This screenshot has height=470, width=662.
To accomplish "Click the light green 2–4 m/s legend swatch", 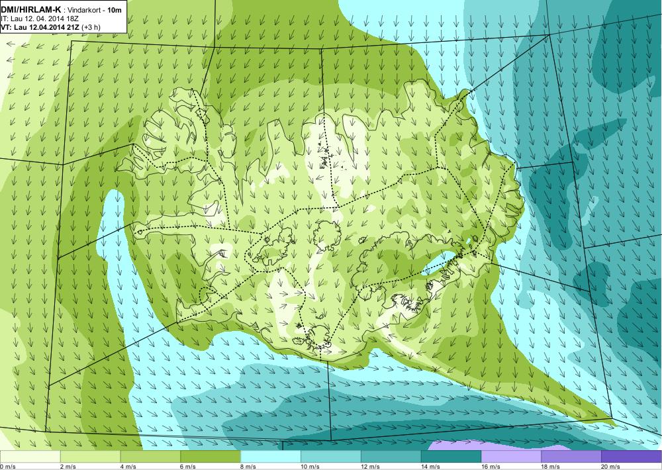I will point(90,457).
